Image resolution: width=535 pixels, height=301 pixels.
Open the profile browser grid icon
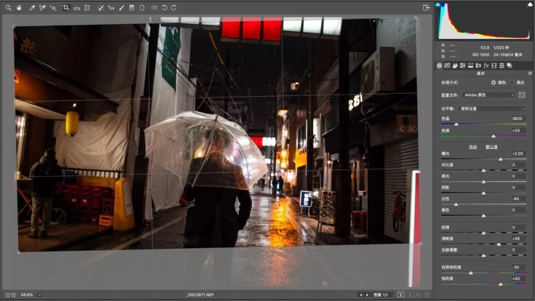pyautogui.click(x=522, y=95)
